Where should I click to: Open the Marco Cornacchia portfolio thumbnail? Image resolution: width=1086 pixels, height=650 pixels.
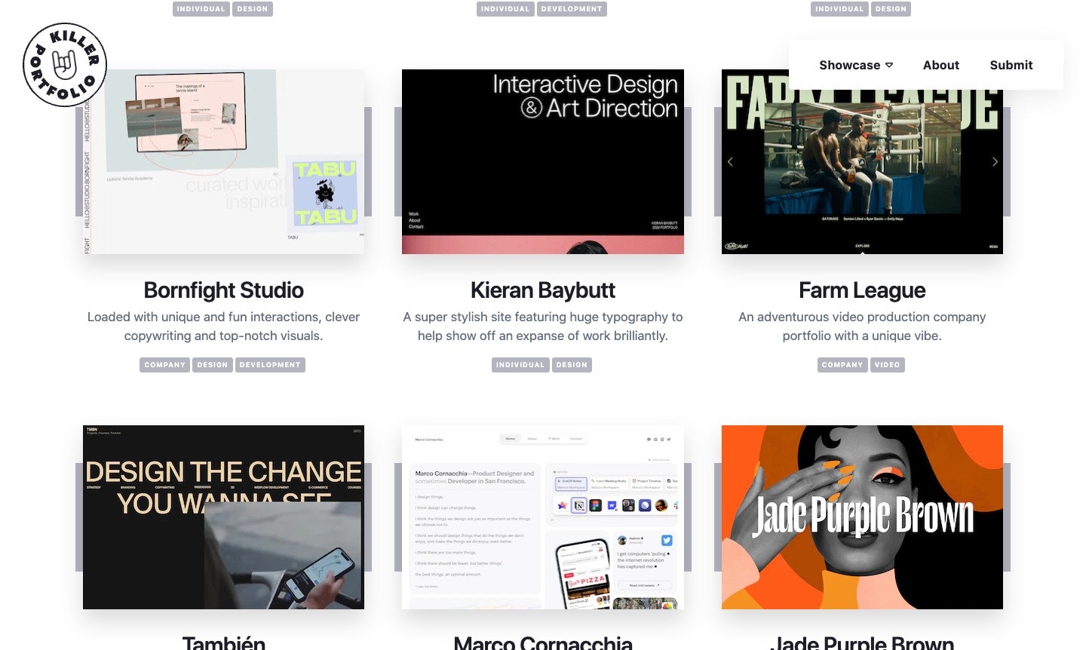tap(543, 517)
